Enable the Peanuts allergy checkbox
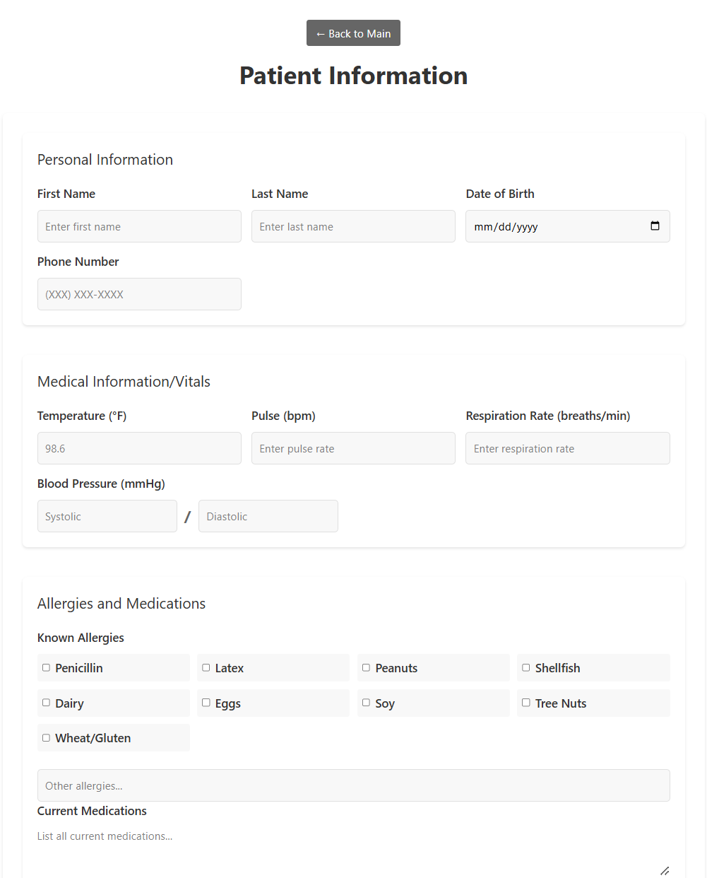This screenshot has height=878, width=707. click(x=366, y=668)
